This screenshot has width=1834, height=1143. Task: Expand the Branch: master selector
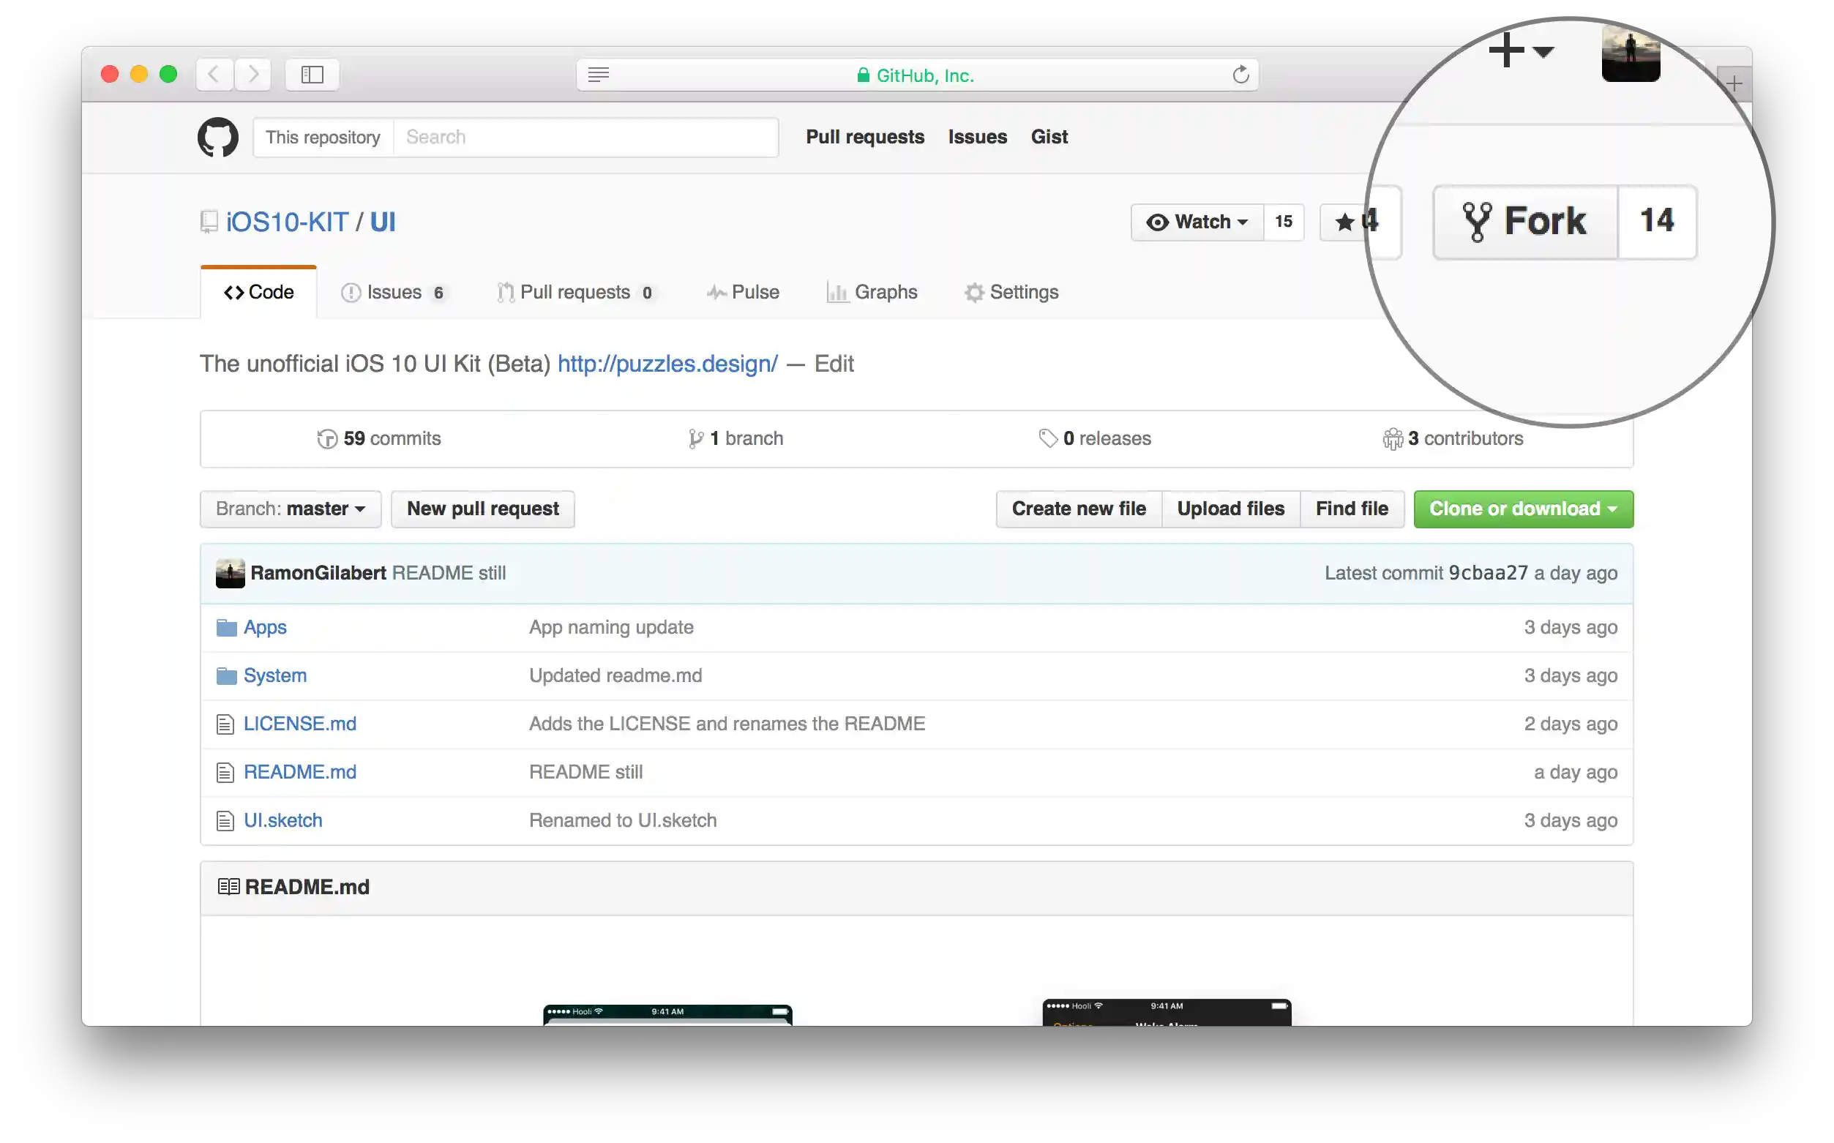(x=291, y=509)
